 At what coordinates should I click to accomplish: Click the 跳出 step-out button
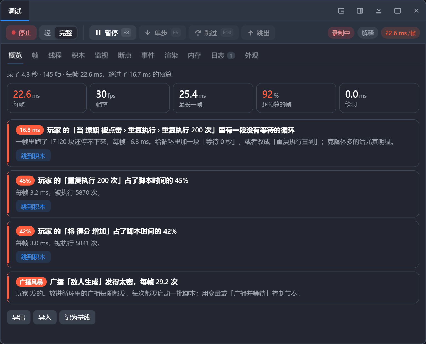258,33
